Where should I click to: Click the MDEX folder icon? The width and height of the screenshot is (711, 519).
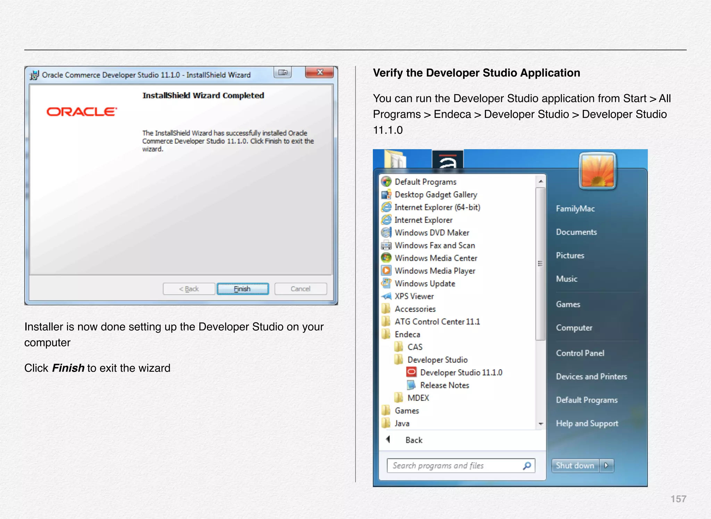click(399, 398)
